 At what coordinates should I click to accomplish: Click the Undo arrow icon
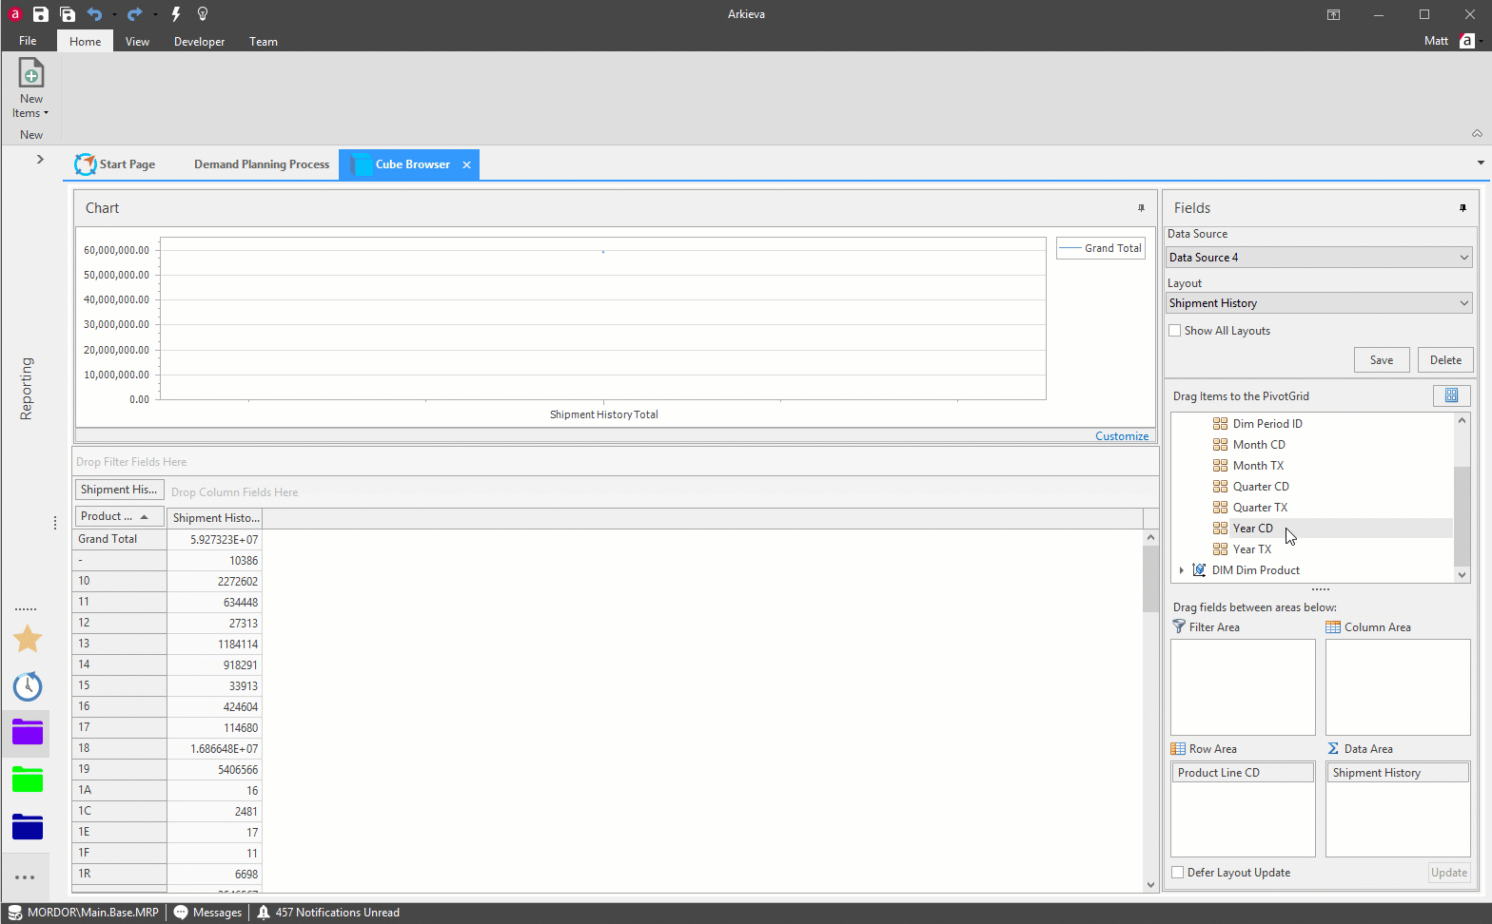point(94,14)
